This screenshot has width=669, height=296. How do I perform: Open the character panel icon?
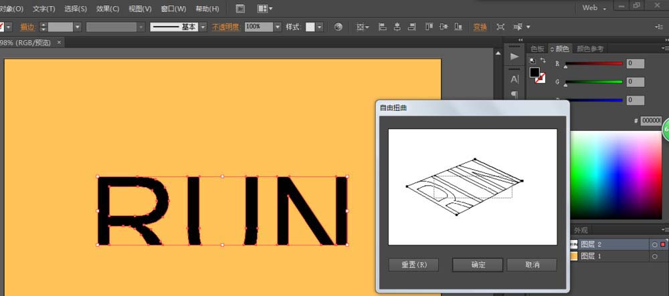pos(514,79)
